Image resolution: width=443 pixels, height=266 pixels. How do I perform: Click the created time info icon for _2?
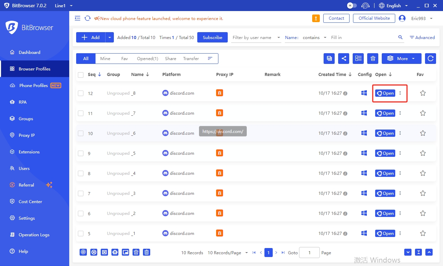pos(345,213)
